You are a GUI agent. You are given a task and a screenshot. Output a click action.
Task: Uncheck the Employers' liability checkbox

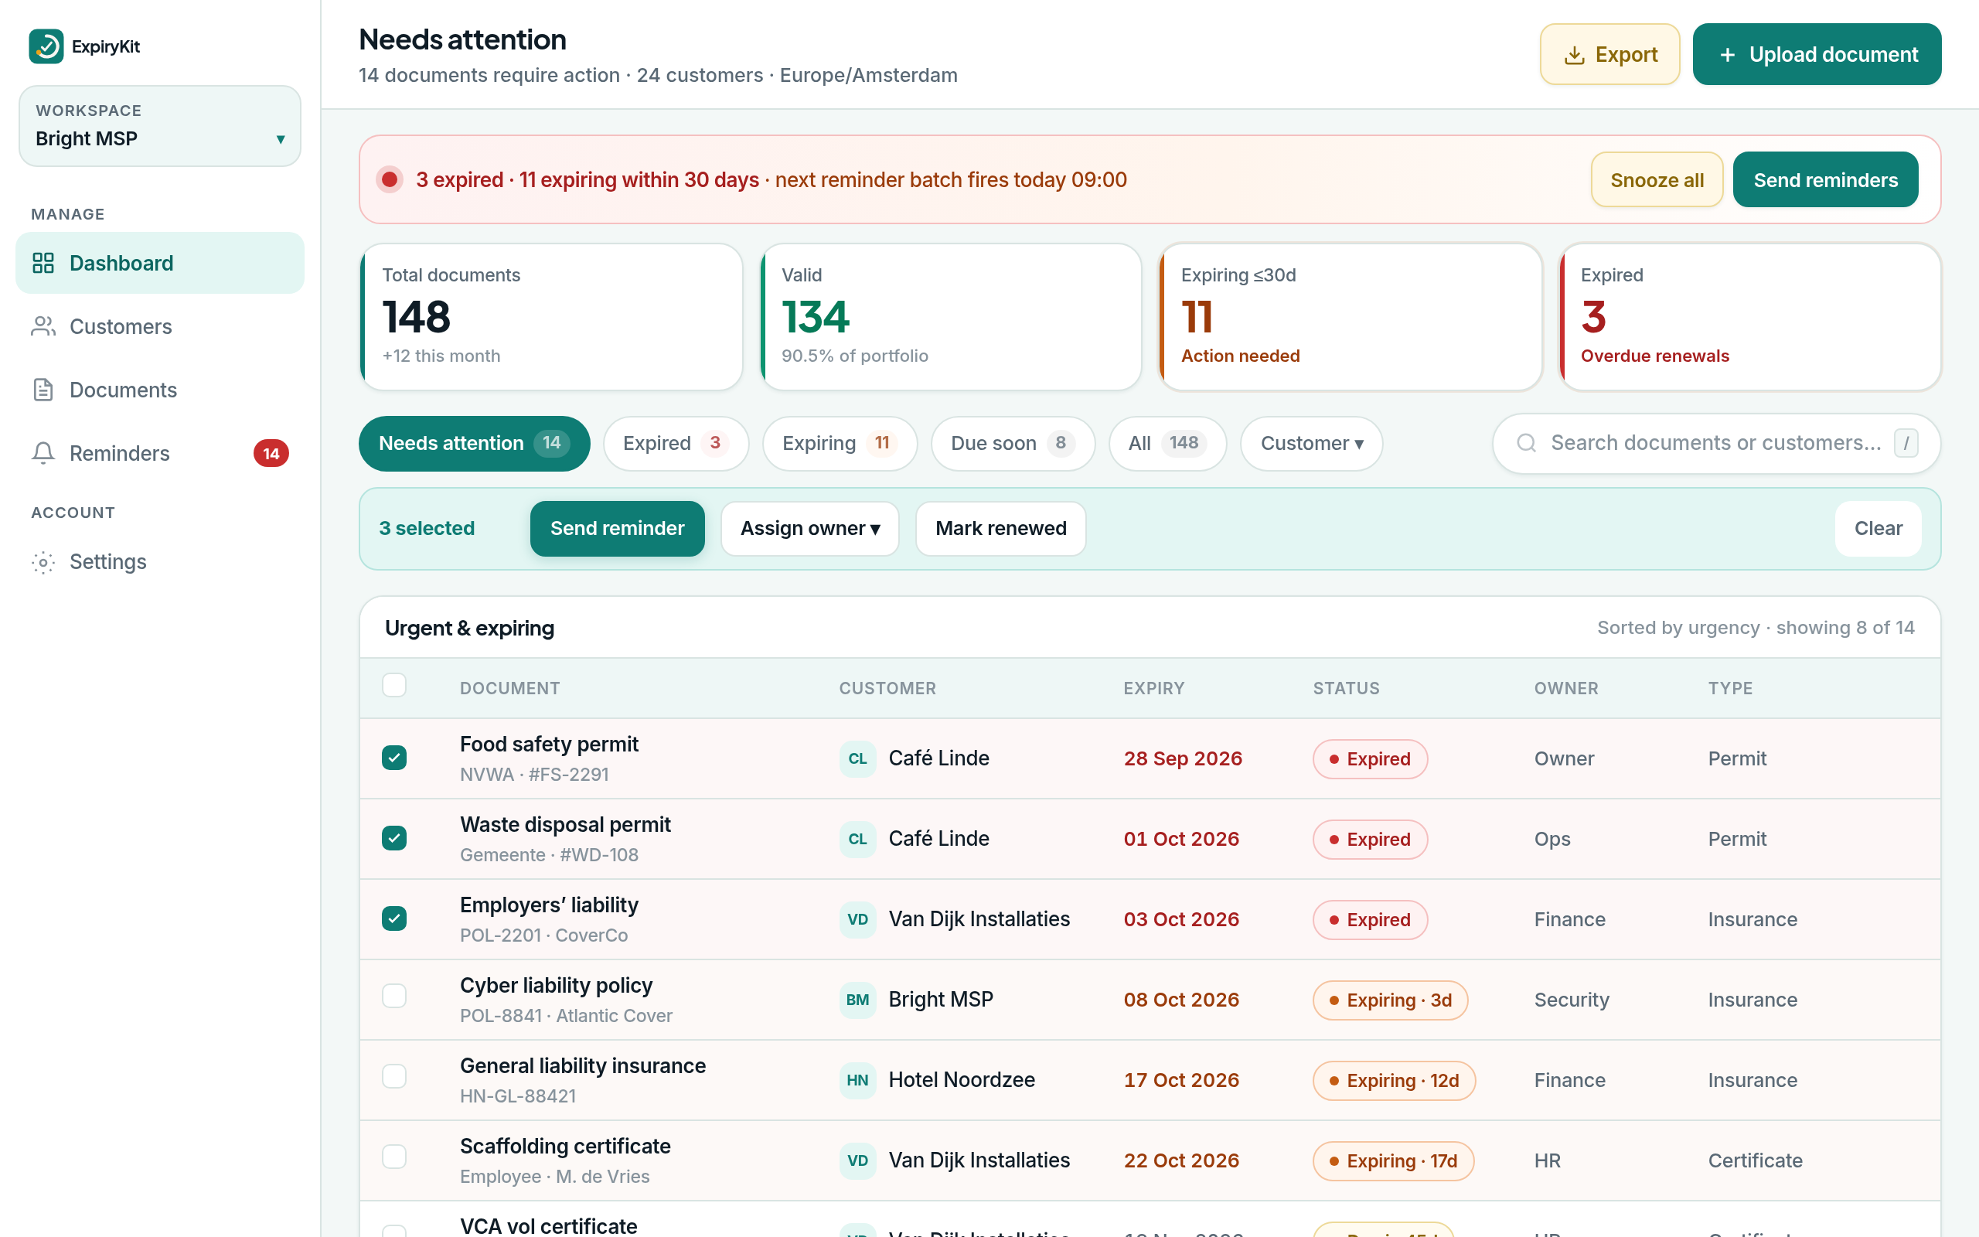pyautogui.click(x=394, y=918)
